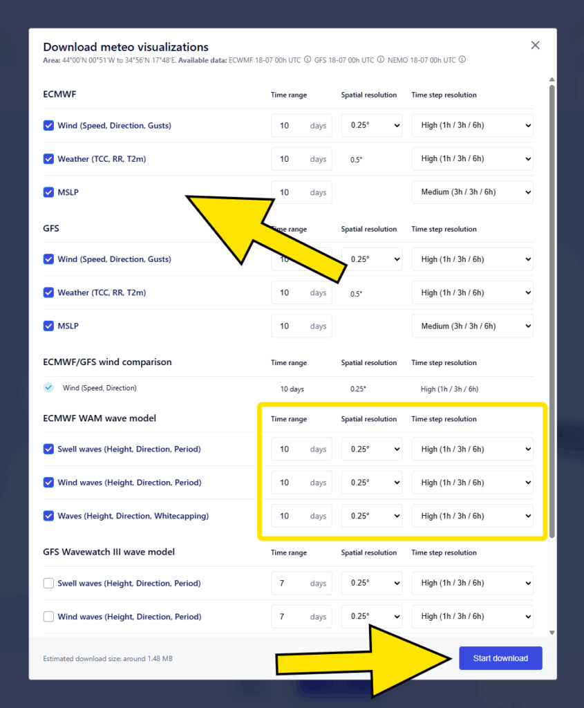Click the "ECMWF WAM wave model" section heading

[100, 418]
